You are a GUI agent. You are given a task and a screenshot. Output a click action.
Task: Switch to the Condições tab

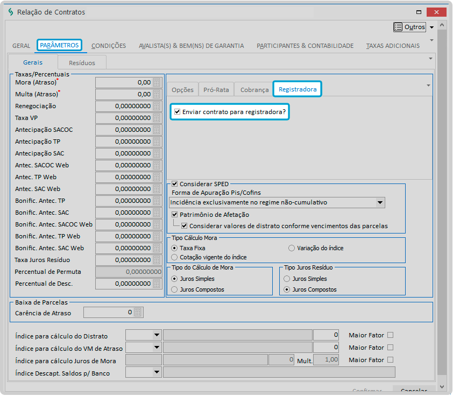[109, 46]
